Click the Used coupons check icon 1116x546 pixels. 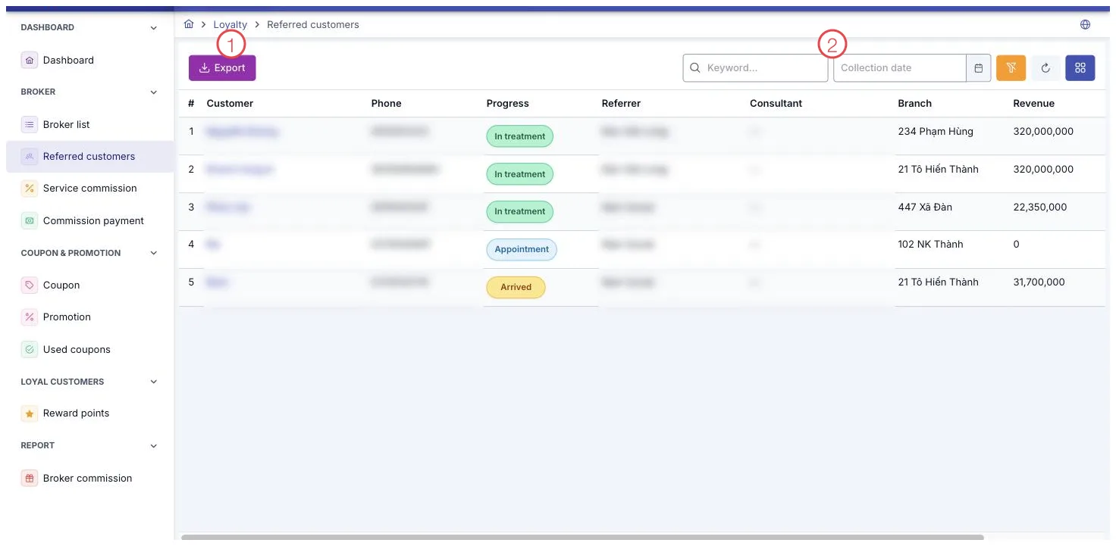29,349
